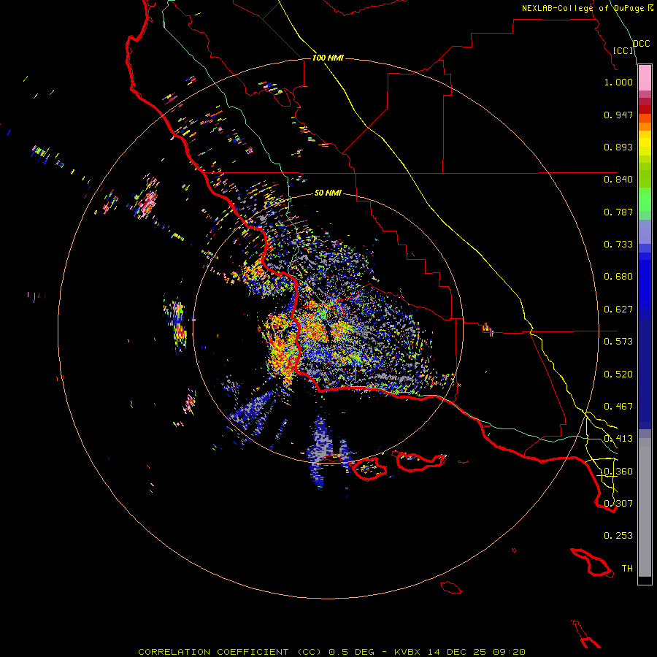Click the 50 NMI range ring label

tap(328, 193)
